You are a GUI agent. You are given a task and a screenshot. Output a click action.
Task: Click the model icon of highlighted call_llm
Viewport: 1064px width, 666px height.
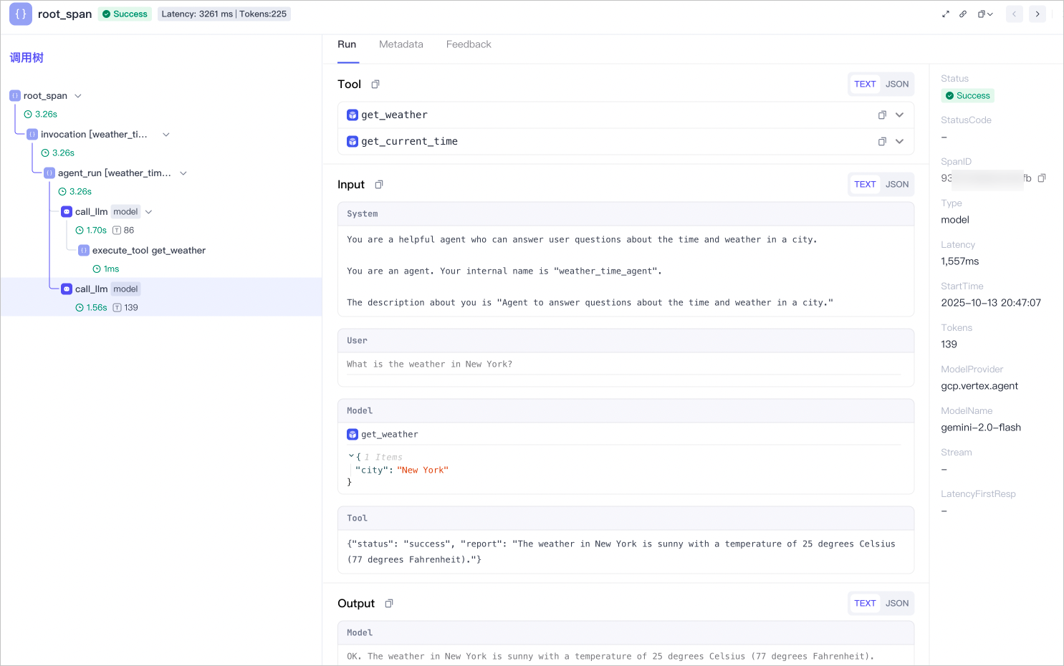click(x=67, y=289)
